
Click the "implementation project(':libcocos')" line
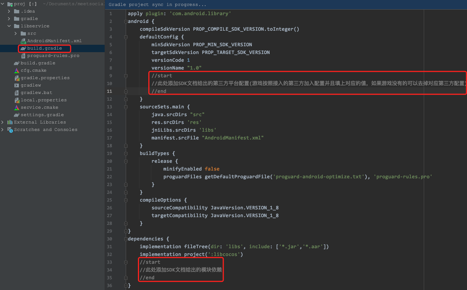(192, 254)
